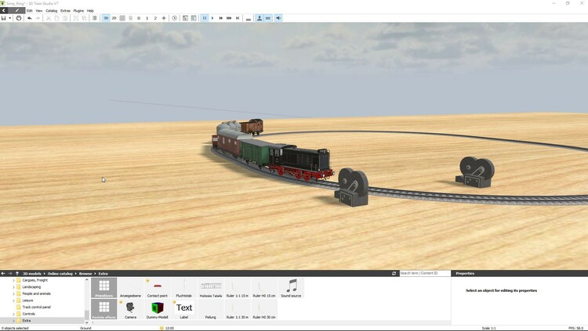Open the Primitives catalog folder
Screen dimensions: 588x331
click(x=103, y=287)
